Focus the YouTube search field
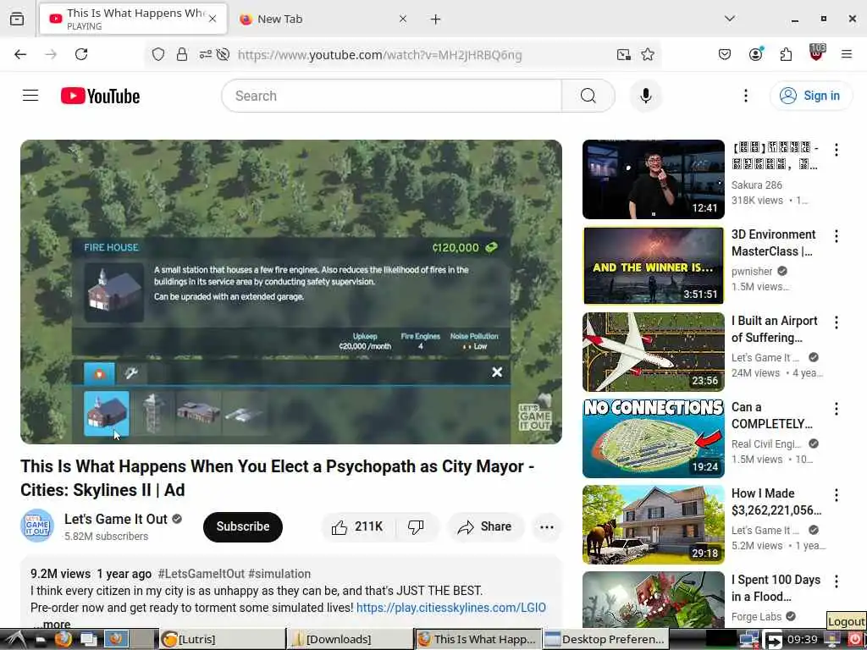Screen dimensions: 867x650 [391, 96]
